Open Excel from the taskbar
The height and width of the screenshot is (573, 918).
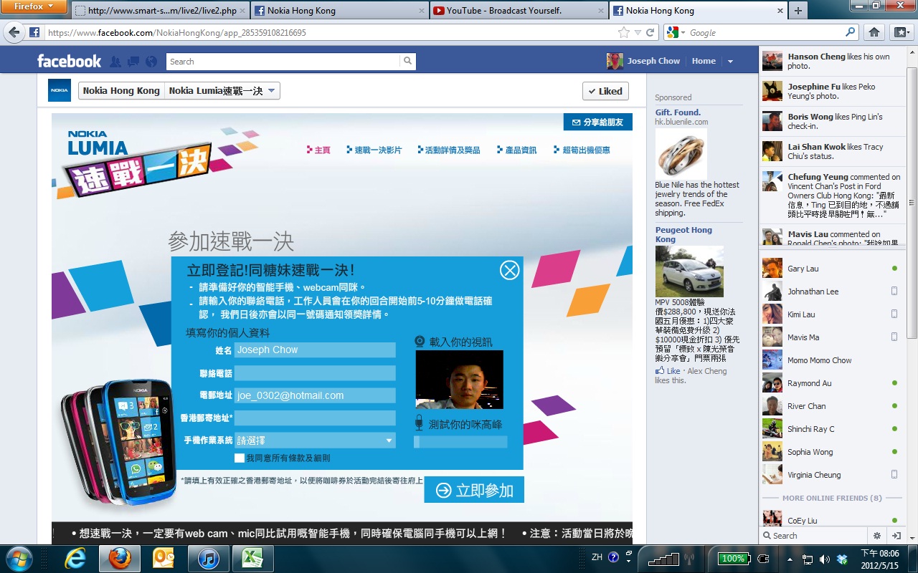pos(252,558)
